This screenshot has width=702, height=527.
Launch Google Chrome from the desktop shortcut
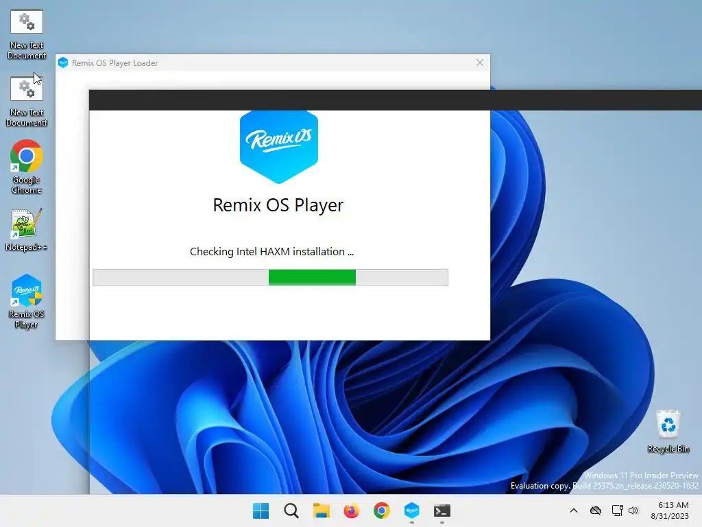[x=27, y=167]
